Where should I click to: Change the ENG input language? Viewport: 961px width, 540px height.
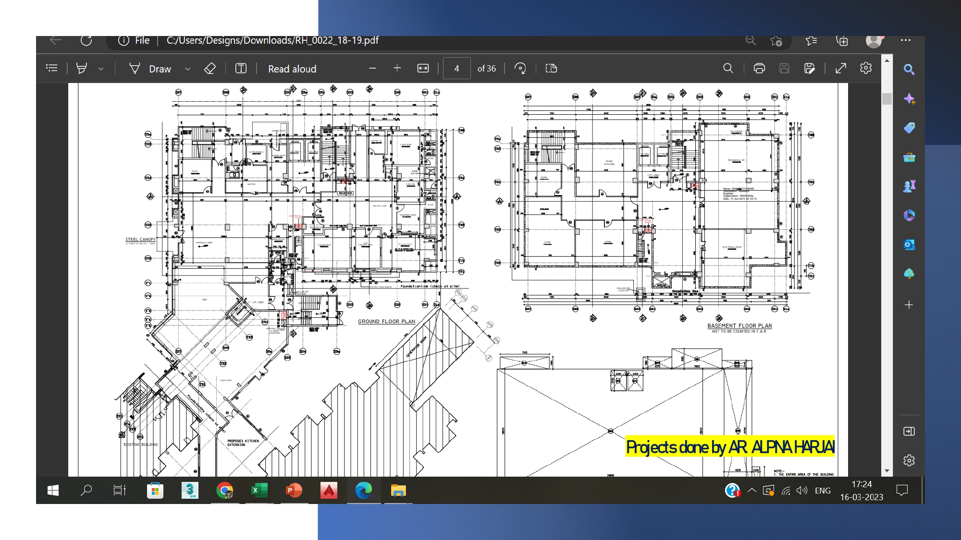tap(823, 491)
